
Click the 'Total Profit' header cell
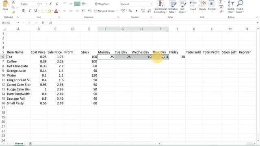click(212, 52)
